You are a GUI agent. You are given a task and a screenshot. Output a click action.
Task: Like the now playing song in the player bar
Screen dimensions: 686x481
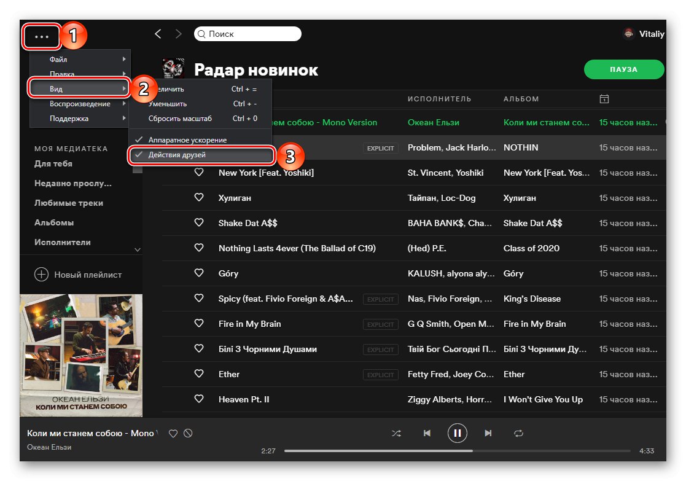click(x=173, y=433)
